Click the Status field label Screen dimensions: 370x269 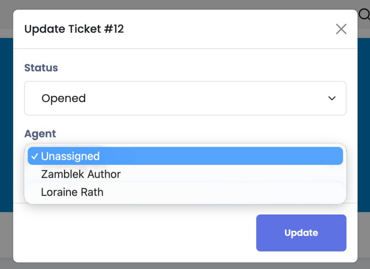tap(41, 68)
